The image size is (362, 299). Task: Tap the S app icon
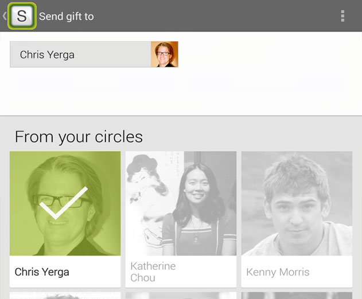tap(22, 16)
